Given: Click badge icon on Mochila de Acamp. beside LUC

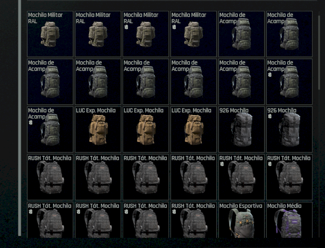Looking at the screenshot, I should pos(30,122).
